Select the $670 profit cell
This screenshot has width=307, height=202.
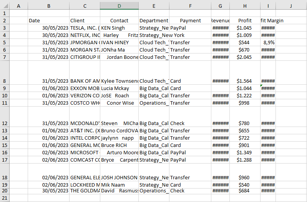point(245,50)
